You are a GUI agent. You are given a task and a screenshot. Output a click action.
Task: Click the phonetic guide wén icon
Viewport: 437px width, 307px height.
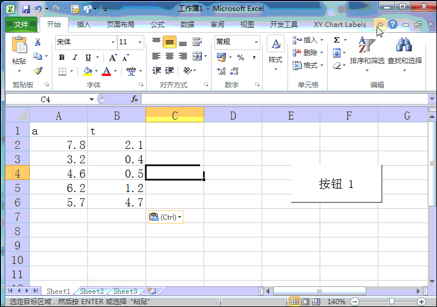[131, 71]
